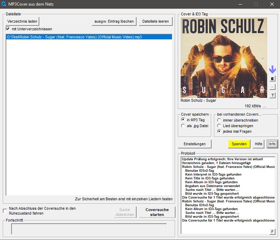
Task: Choose immer überschreiben option
Action: tap(219, 120)
